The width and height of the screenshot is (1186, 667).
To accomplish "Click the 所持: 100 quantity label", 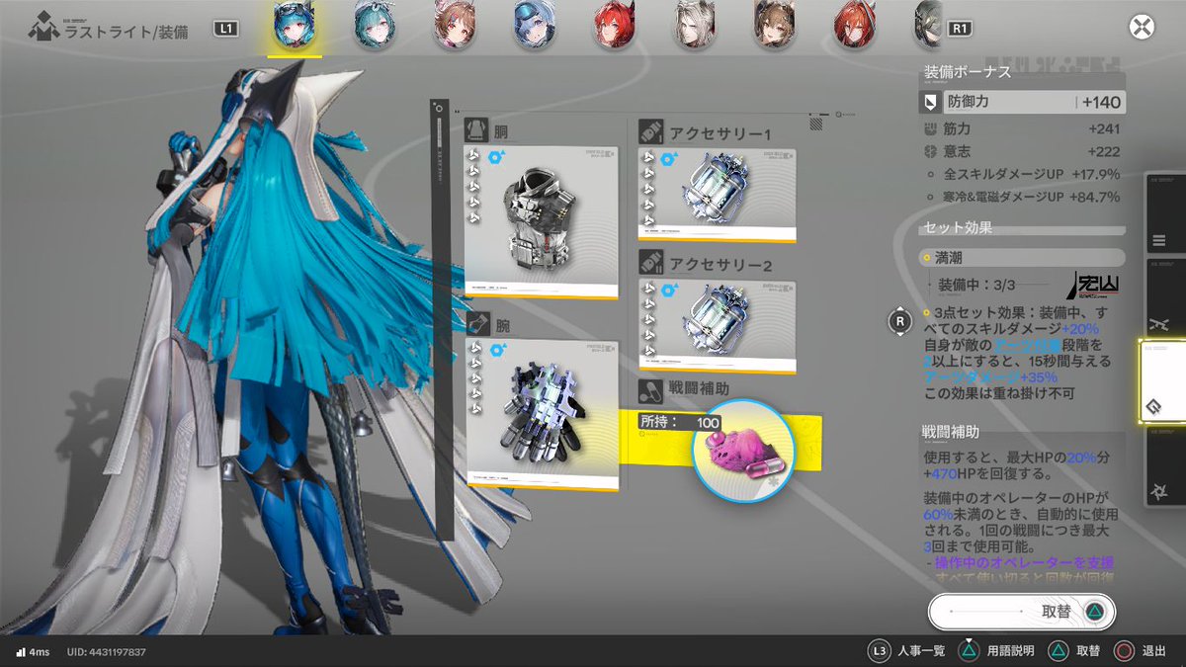I will coord(680,422).
